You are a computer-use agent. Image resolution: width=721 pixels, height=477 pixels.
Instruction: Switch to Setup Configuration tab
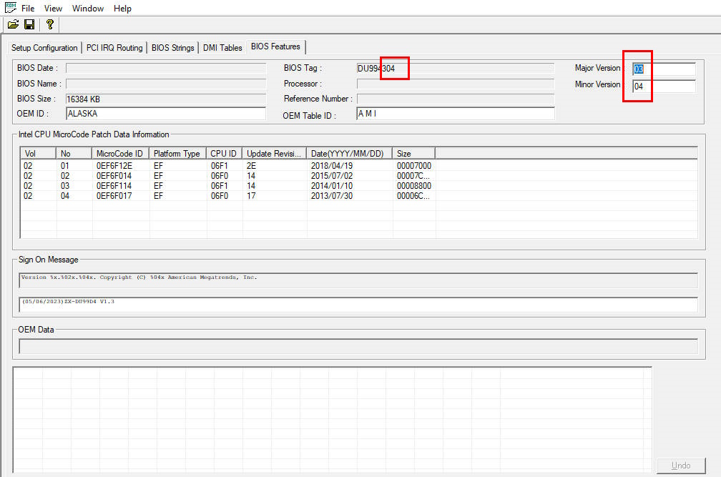(44, 48)
